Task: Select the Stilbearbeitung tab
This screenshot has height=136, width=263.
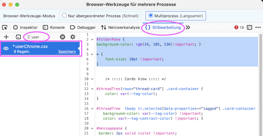Action: tap(163, 28)
